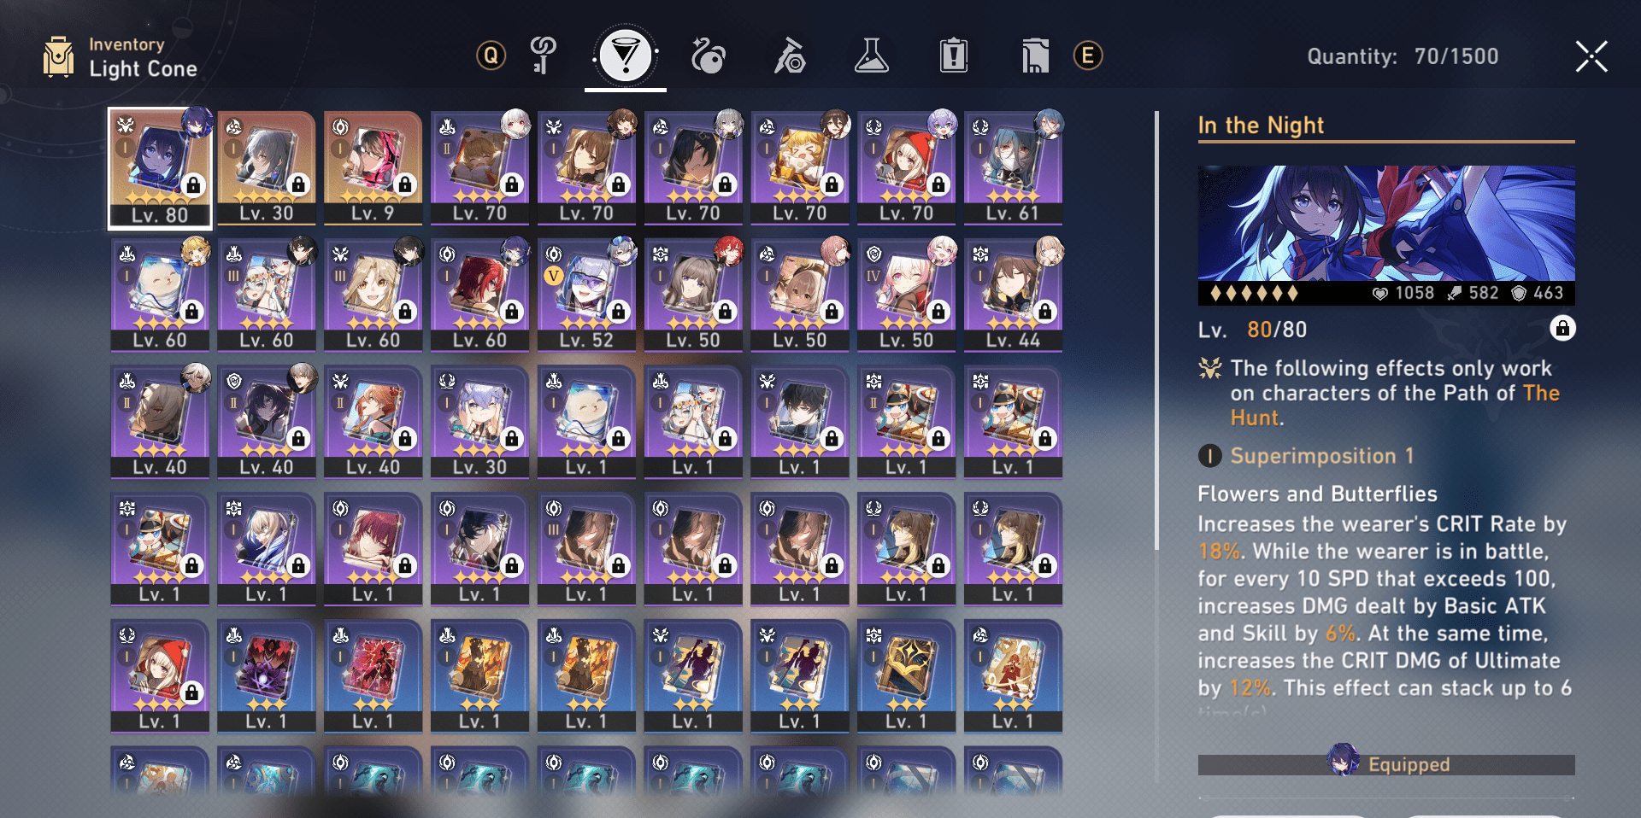Close the inventory with the X button
This screenshot has width=1641, height=818.
pyautogui.click(x=1591, y=57)
